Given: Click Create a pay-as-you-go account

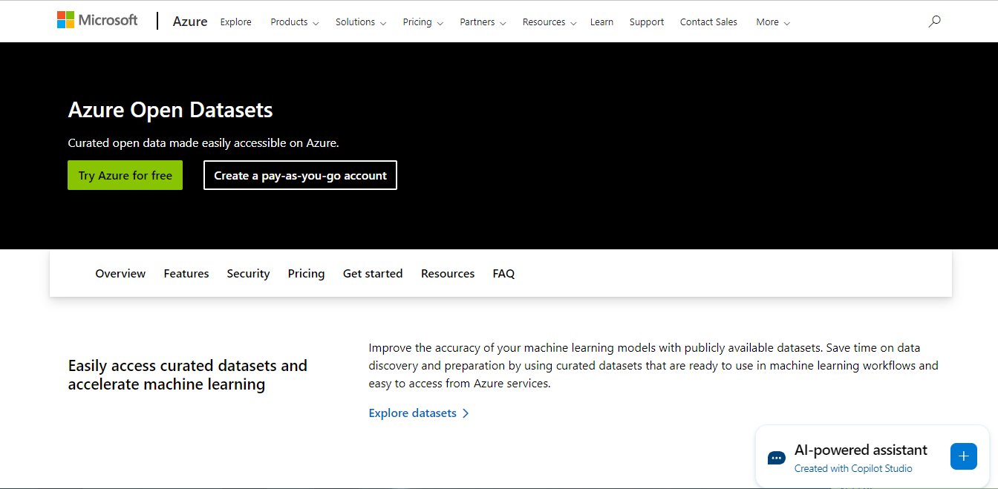Looking at the screenshot, I should coord(300,176).
